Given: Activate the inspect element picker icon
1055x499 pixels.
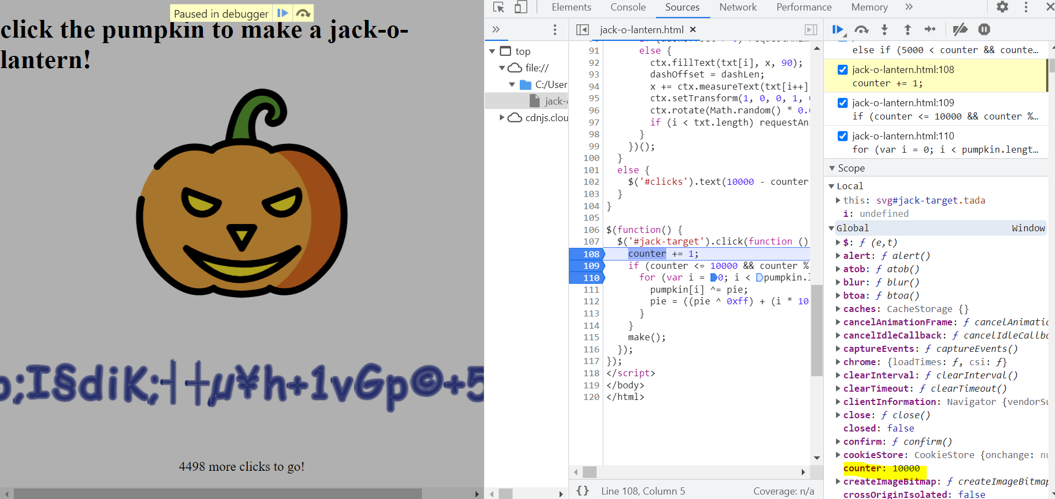Looking at the screenshot, I should [x=499, y=7].
